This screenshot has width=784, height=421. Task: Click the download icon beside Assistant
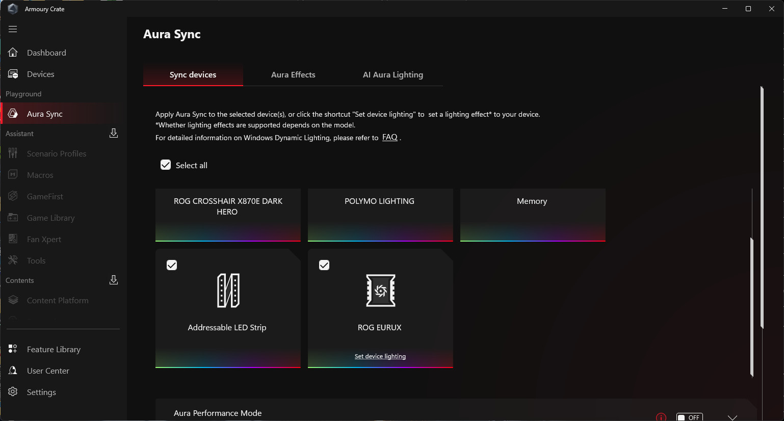[114, 133]
